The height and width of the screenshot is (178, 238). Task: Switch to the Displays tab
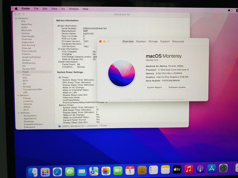(141, 41)
